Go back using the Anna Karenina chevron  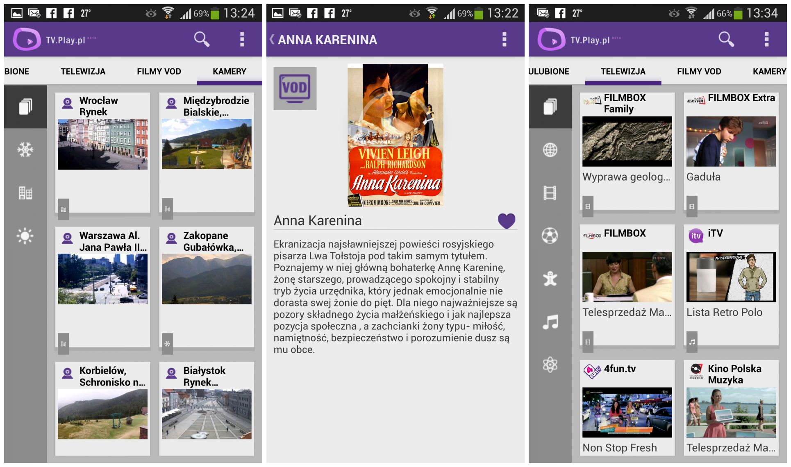(272, 39)
